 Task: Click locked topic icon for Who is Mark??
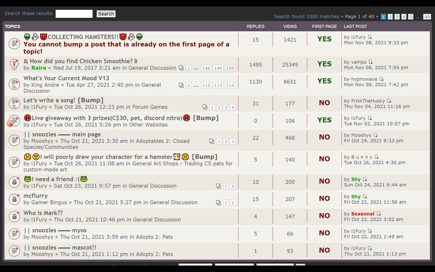coord(14,216)
